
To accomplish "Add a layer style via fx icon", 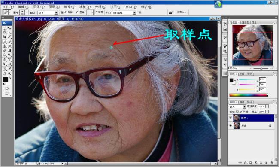I will 246,163.
